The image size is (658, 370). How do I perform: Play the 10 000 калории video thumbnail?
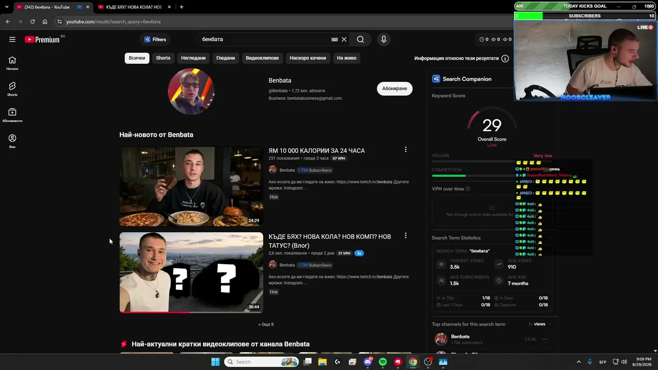191,187
